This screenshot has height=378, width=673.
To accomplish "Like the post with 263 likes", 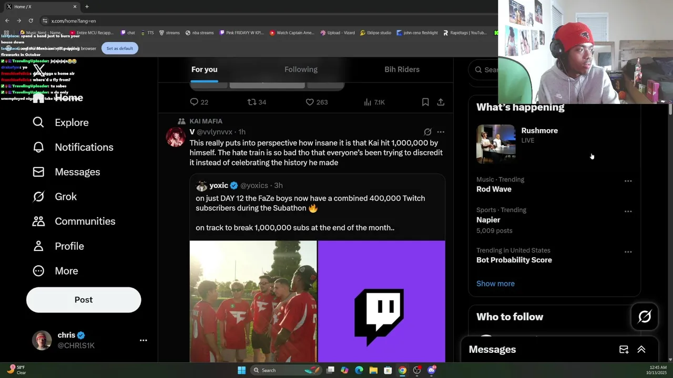I will click(310, 102).
